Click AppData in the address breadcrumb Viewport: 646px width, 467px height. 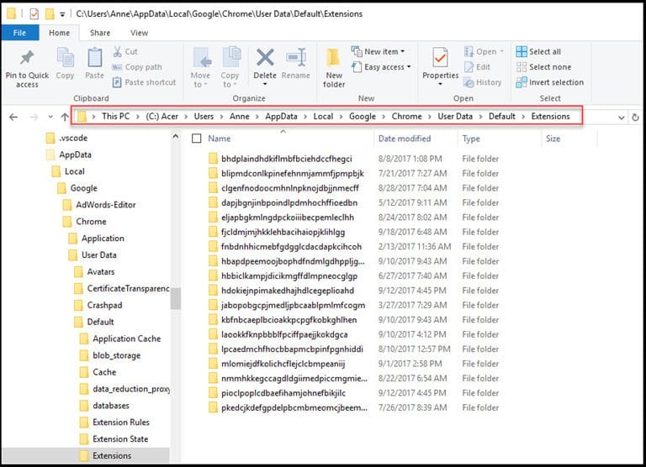point(281,117)
